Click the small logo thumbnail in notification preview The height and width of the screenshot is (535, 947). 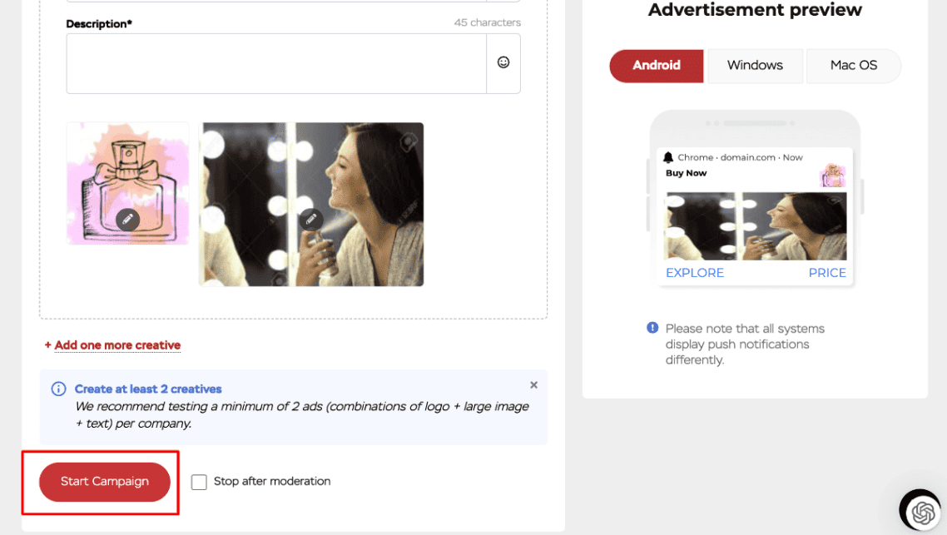832,176
